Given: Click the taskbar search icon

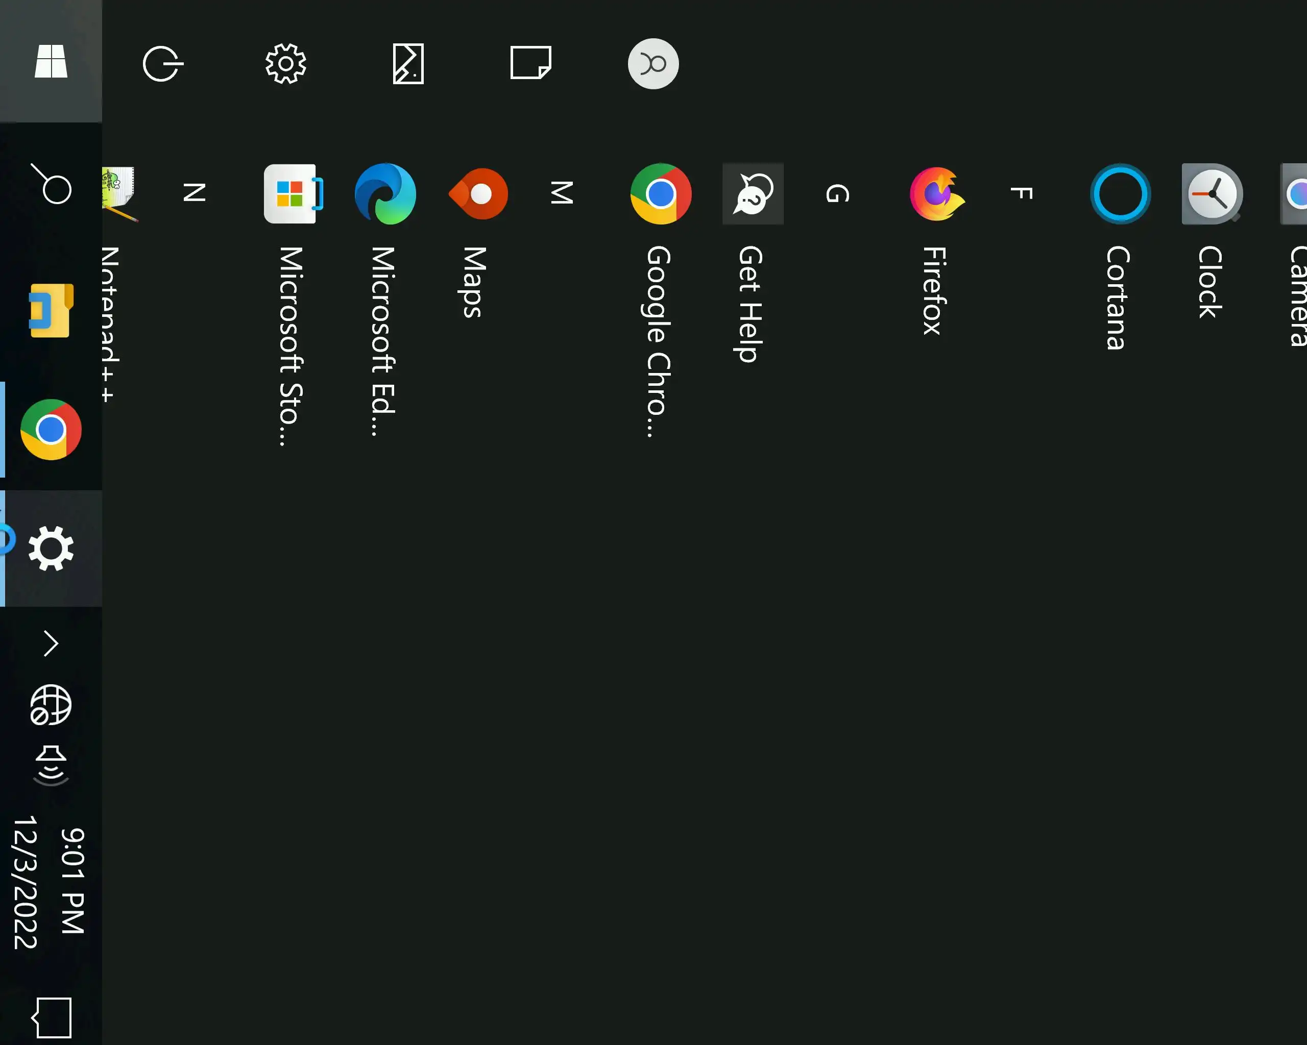Looking at the screenshot, I should (51, 184).
